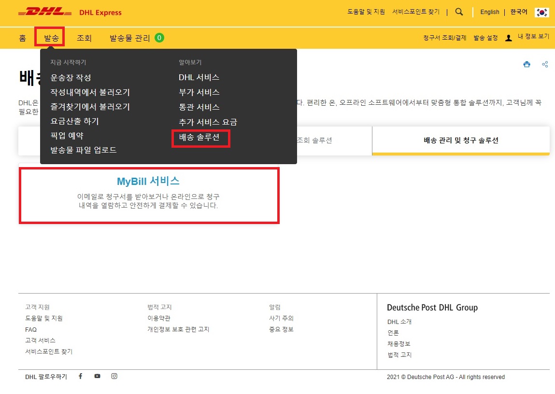Open 통관 서비스 menu entry
The width and height of the screenshot is (555, 394).
pos(199,107)
